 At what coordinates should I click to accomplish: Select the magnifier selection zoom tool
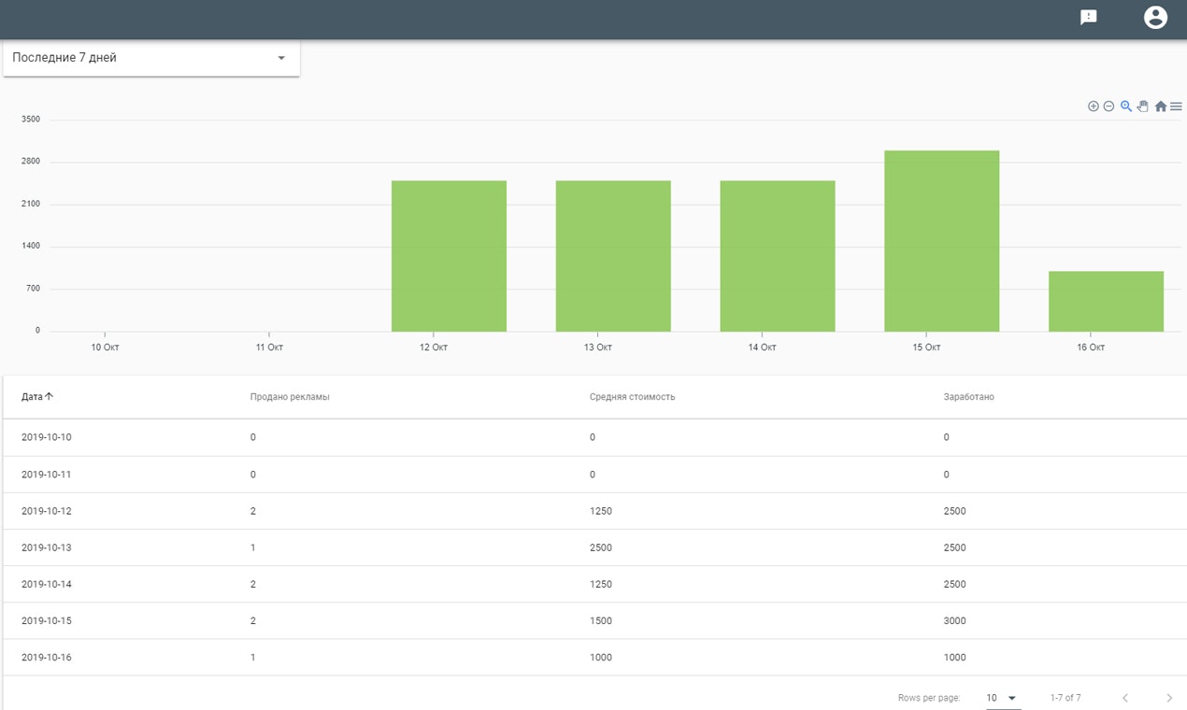click(x=1126, y=106)
